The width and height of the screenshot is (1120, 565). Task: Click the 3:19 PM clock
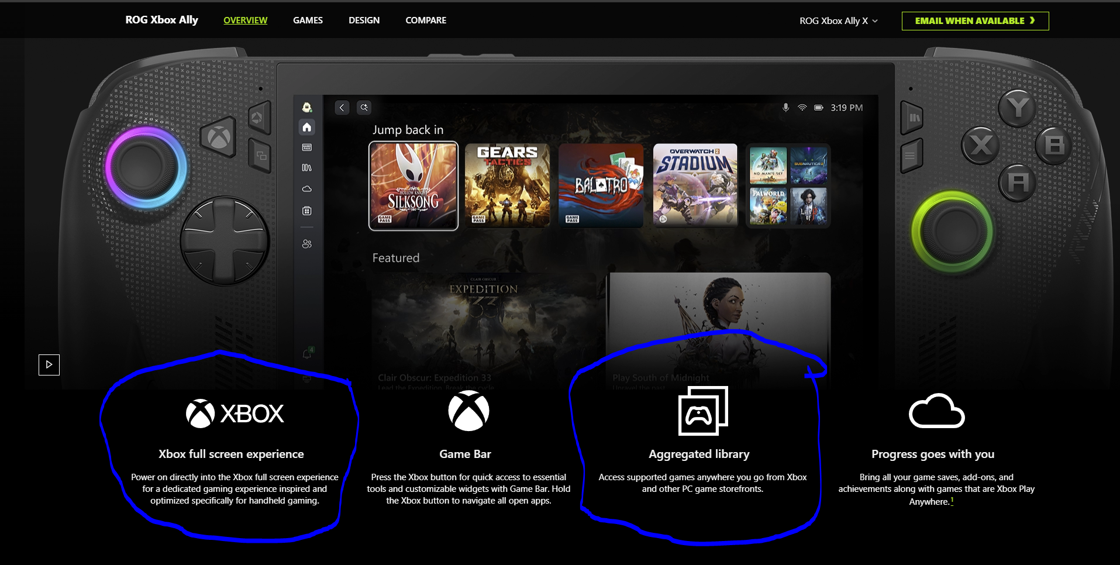pos(847,108)
